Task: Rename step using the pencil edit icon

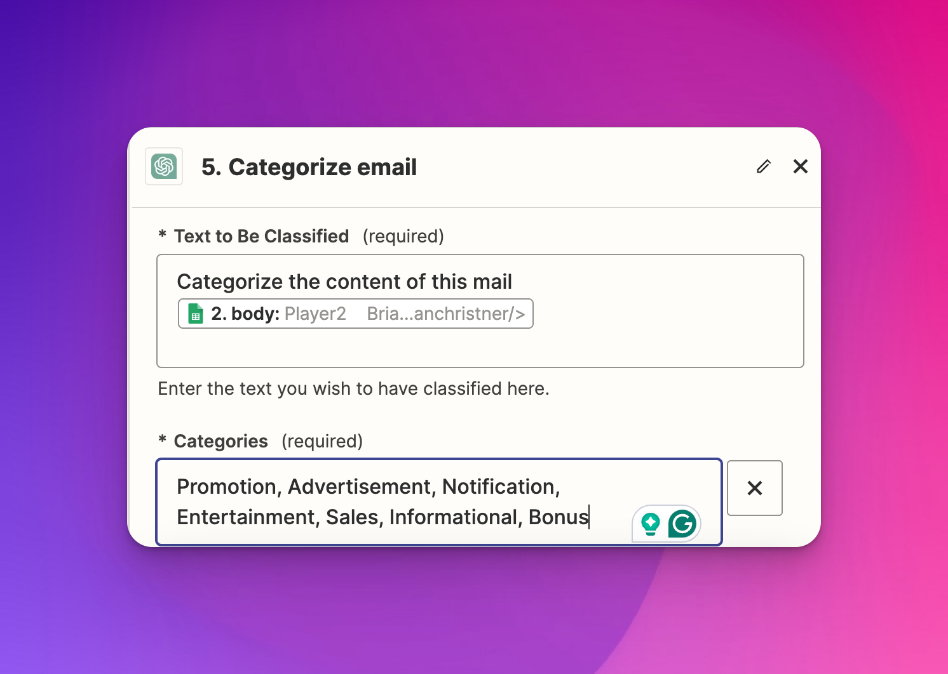Action: pyautogui.click(x=764, y=166)
